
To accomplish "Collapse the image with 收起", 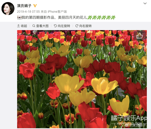I will click(22, 26).
